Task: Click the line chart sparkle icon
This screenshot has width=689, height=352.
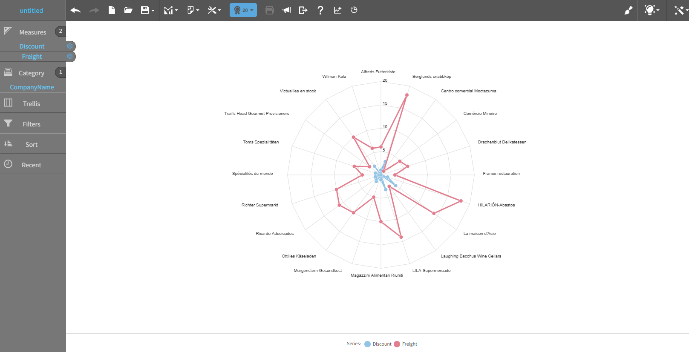Action: [337, 10]
